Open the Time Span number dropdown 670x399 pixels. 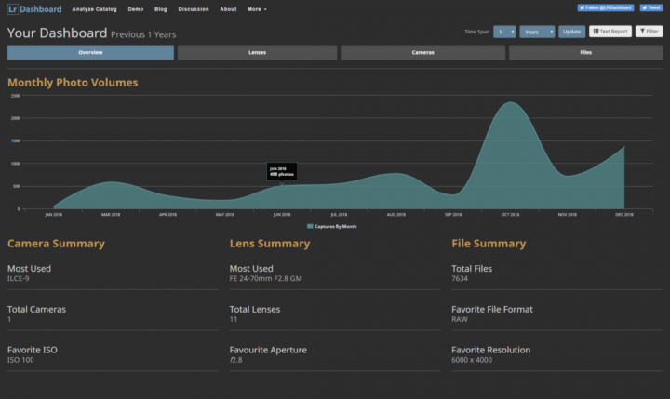tap(504, 32)
